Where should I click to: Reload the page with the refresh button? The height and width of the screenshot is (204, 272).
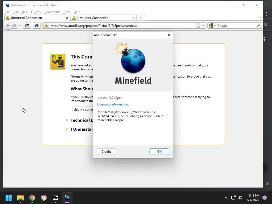27,26
